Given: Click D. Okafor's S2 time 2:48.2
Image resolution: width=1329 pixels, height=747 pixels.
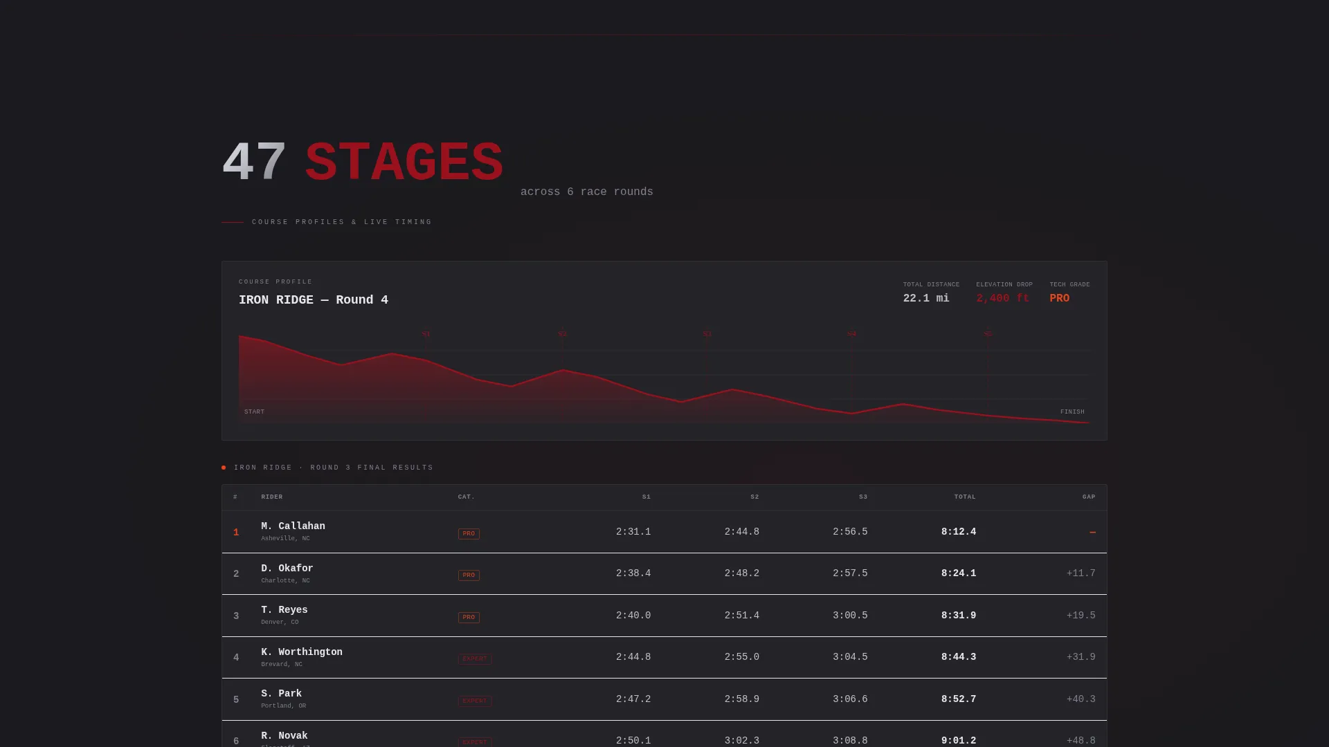Looking at the screenshot, I should (x=742, y=573).
